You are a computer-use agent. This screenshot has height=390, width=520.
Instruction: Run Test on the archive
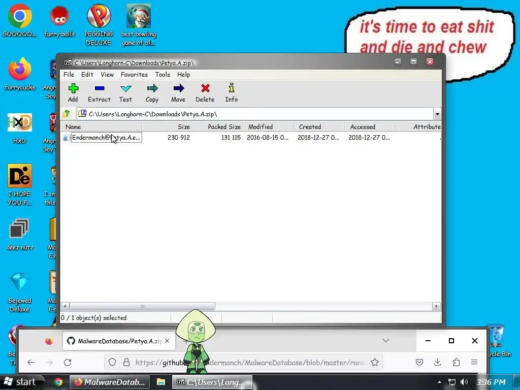(x=126, y=93)
